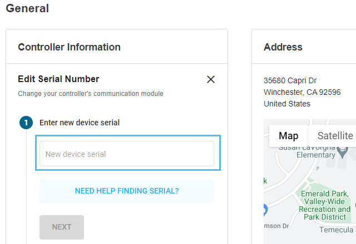The image size is (356, 244).
Task: Click the Susan LaVorgna Elementary school pin
Action: pyautogui.click(x=343, y=150)
